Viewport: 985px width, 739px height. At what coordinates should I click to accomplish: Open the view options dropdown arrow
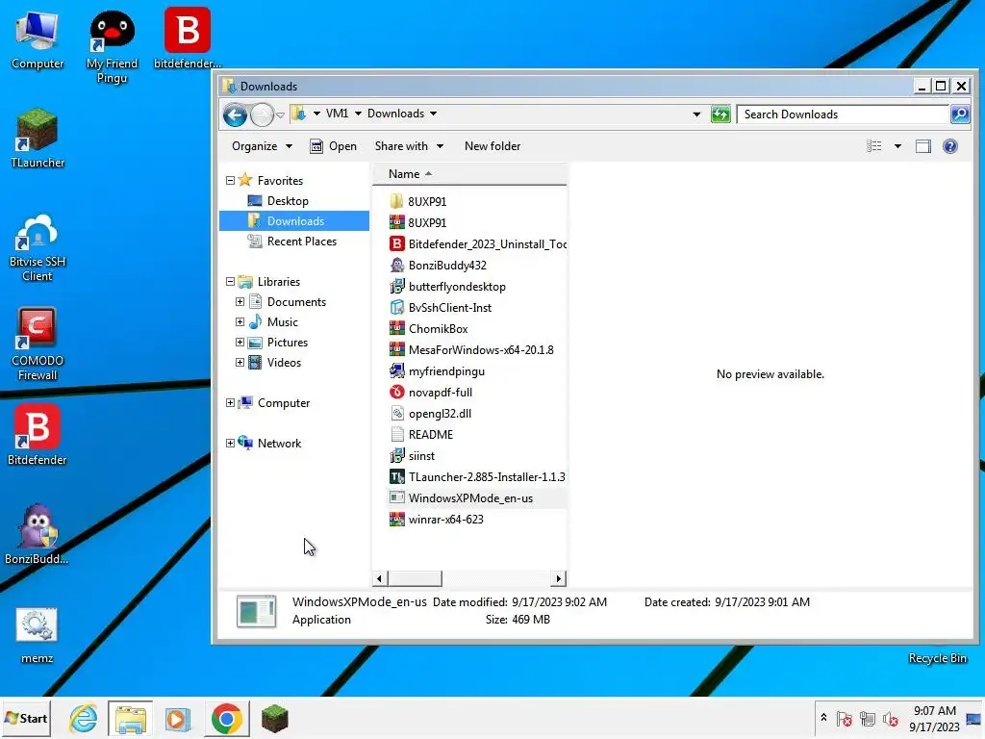[x=897, y=146]
